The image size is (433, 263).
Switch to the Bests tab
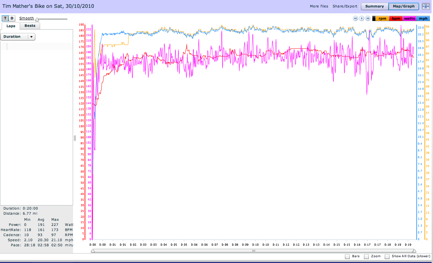point(30,26)
